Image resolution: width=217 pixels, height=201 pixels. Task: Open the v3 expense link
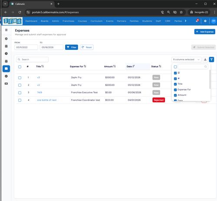(38, 78)
